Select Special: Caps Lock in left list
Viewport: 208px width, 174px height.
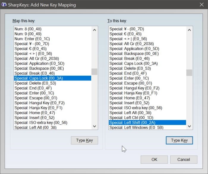tap(39, 78)
